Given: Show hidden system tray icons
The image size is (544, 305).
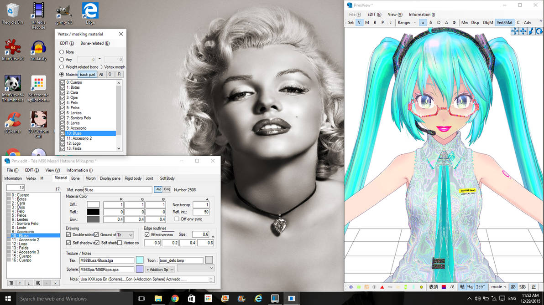Looking at the screenshot, I should (470, 299).
